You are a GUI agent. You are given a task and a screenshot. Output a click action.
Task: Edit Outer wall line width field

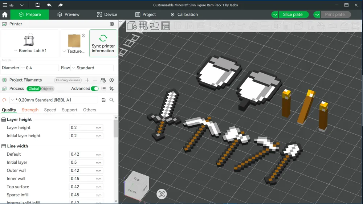pyautogui.click(x=86, y=171)
